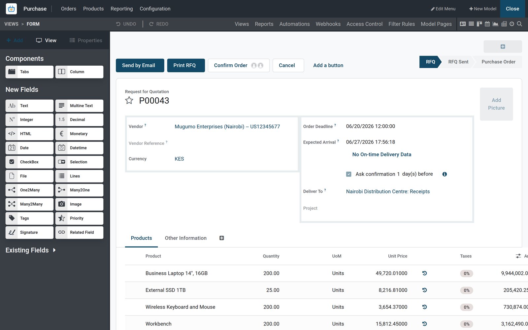528x330 pixels.
Task: Switch to the Kanban view icon
Action: coord(479,24)
